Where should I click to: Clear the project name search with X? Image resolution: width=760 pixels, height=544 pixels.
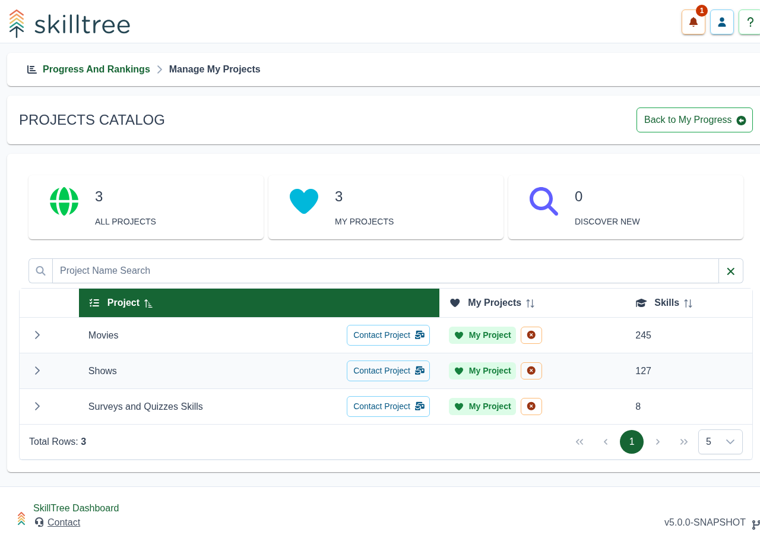730,271
